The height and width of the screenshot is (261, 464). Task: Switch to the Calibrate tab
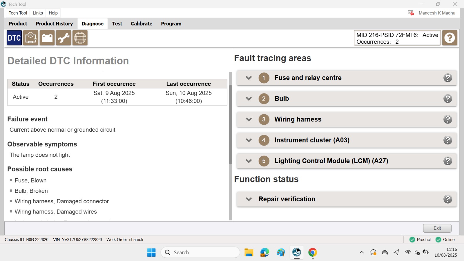141,24
